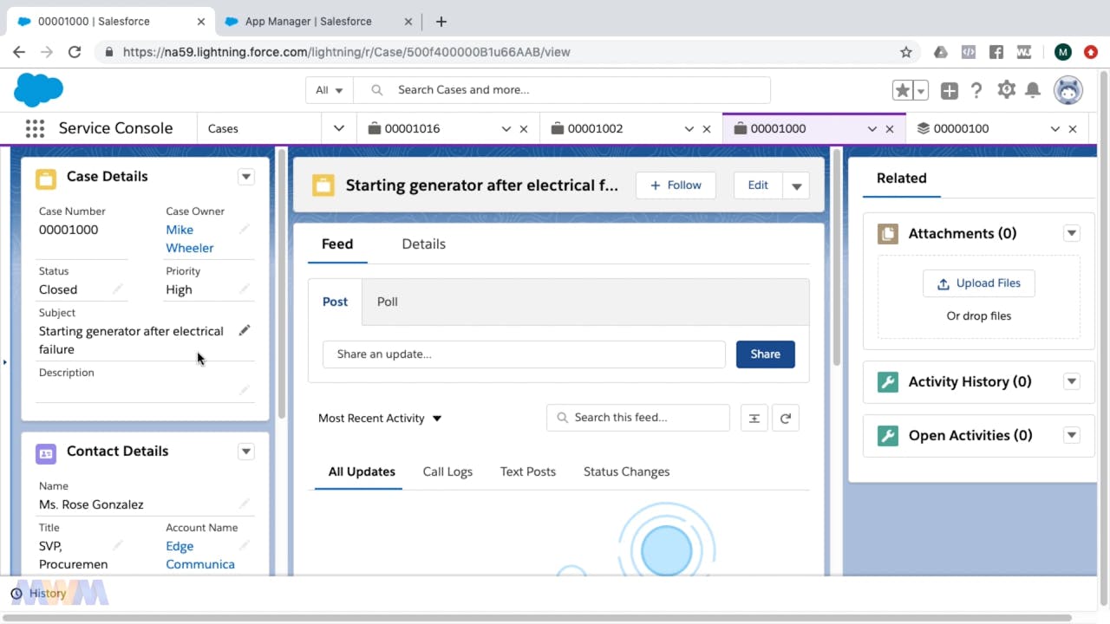Open the Attachments card dropdown
This screenshot has height=624, width=1110.
(x=1072, y=233)
